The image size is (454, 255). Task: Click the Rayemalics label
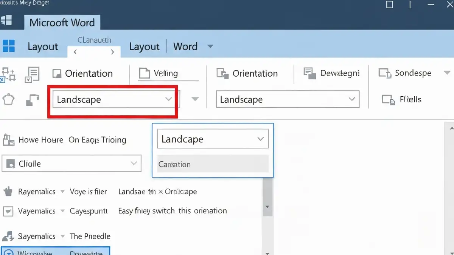pos(37,192)
